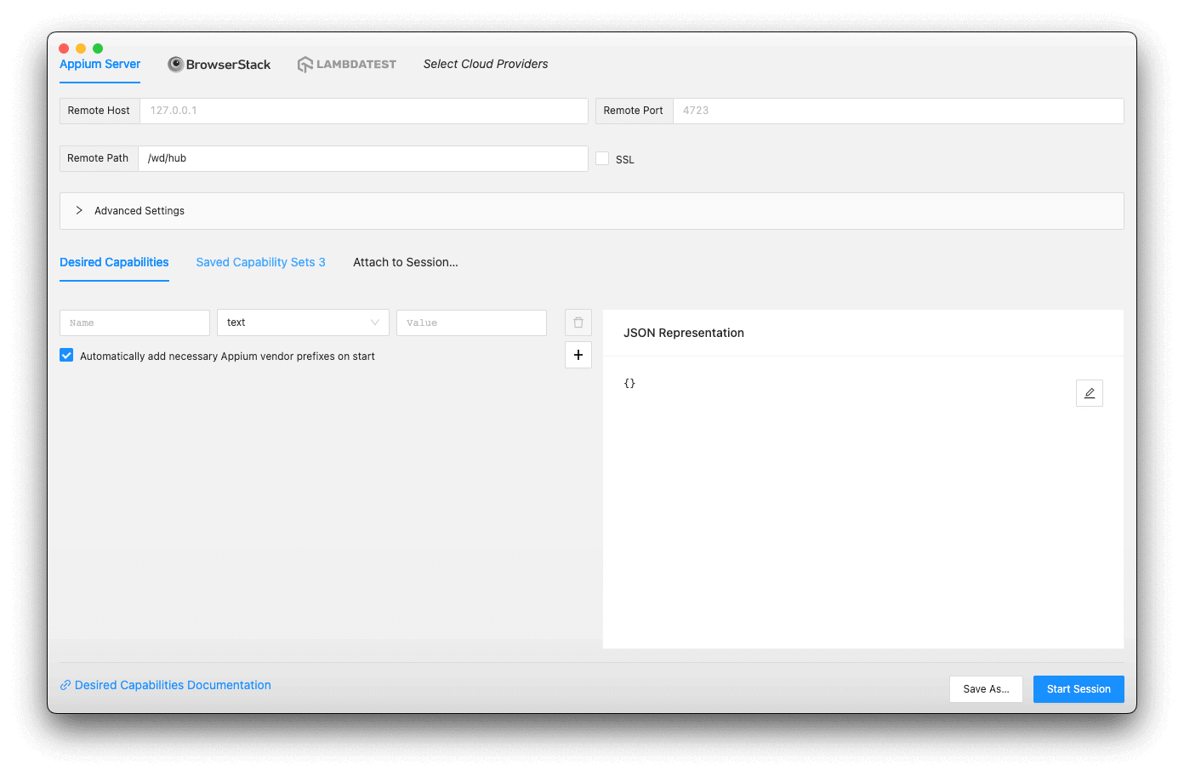Click the Remote Host field
This screenshot has width=1184, height=776.
[x=363, y=111]
